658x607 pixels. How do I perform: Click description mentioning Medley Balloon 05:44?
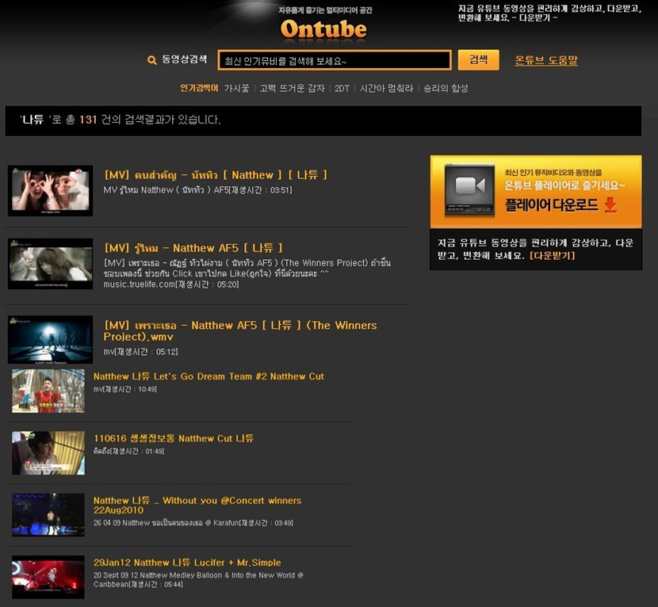tap(198, 580)
